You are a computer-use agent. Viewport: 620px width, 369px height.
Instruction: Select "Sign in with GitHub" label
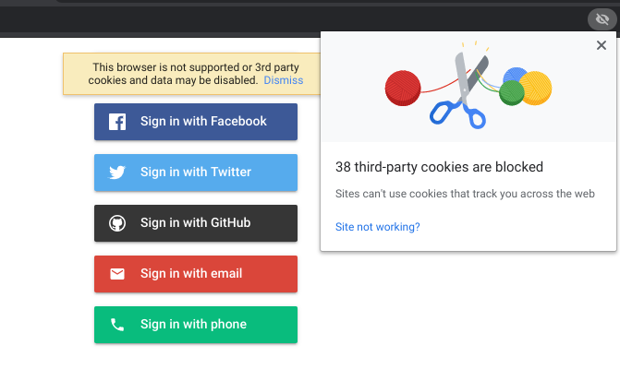pyautogui.click(x=195, y=223)
